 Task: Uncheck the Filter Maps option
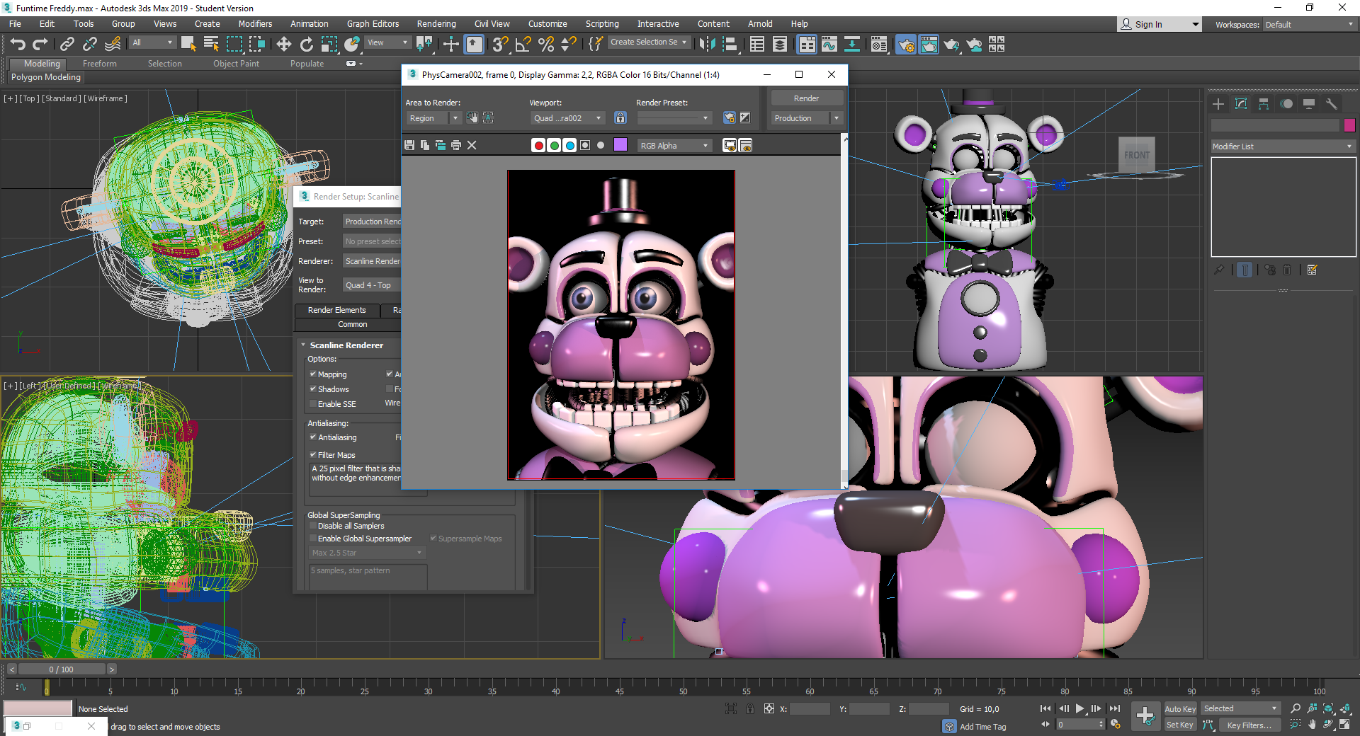[x=312, y=454]
